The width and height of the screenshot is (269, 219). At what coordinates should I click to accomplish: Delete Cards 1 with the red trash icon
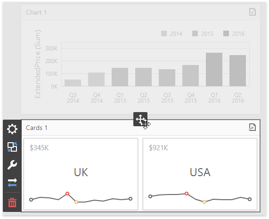tap(12, 203)
